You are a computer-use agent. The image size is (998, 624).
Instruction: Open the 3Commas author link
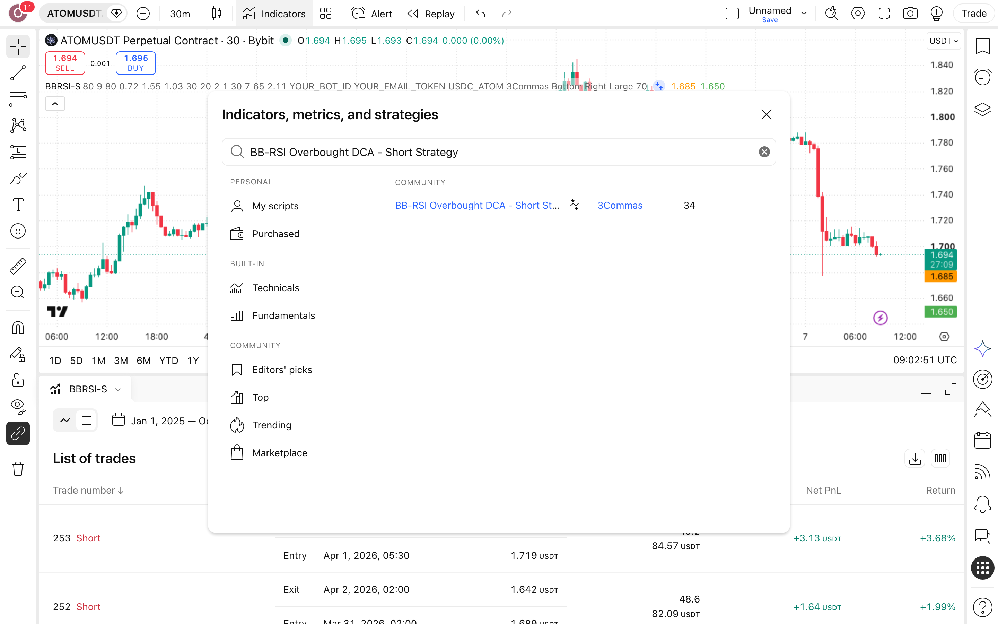(620, 205)
